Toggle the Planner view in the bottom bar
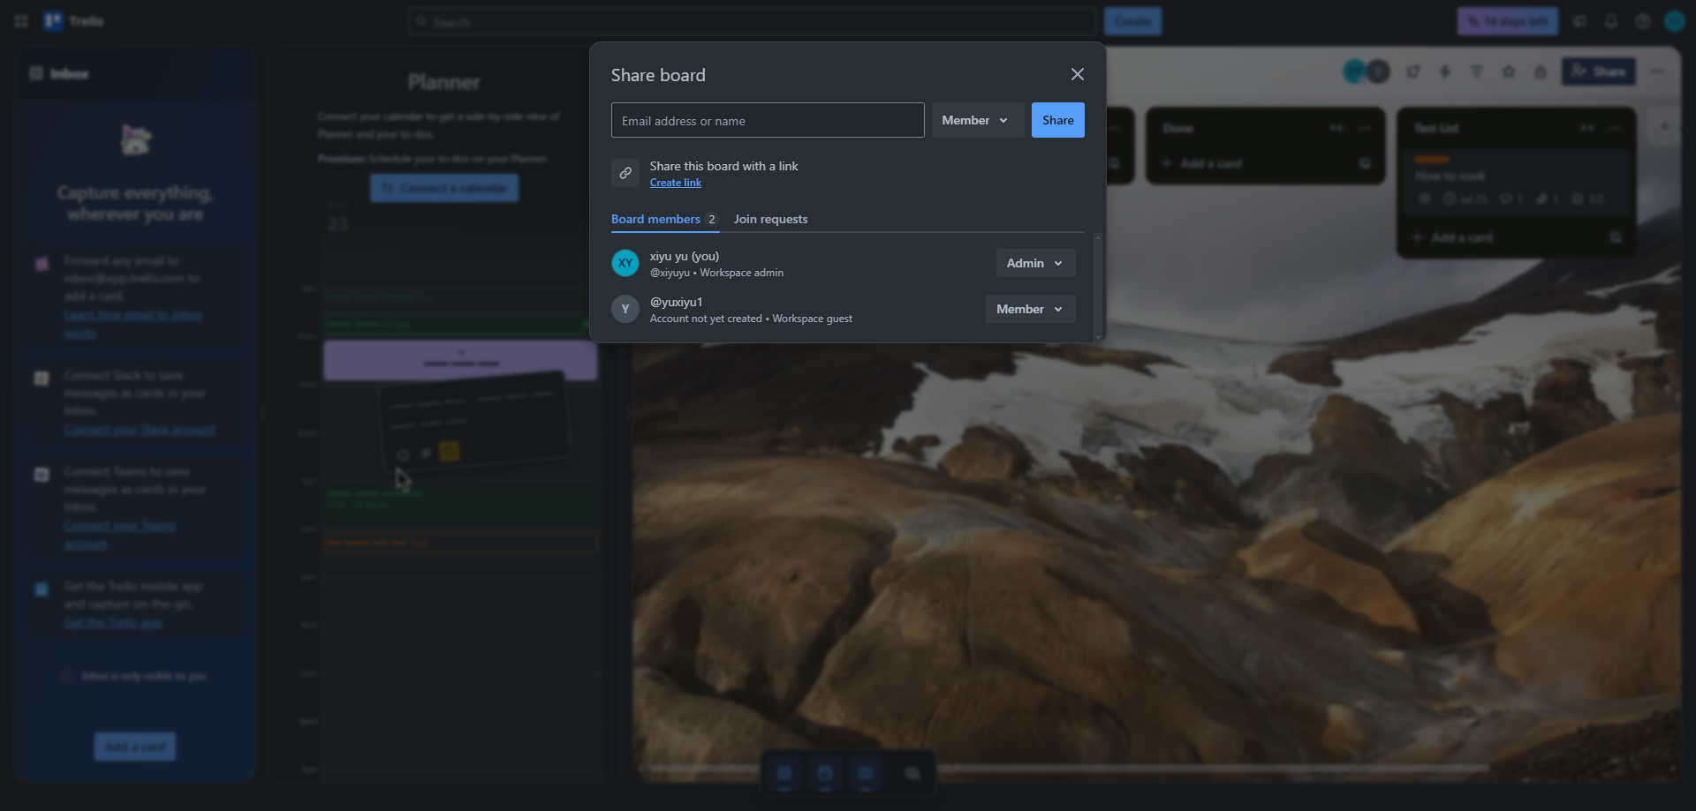 click(x=825, y=774)
